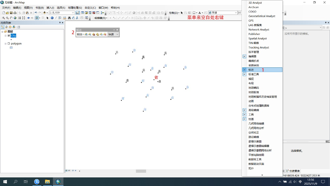The height and width of the screenshot is (186, 330).
Task: Open the 绘制(D) dropdown menu
Action: 174,13
